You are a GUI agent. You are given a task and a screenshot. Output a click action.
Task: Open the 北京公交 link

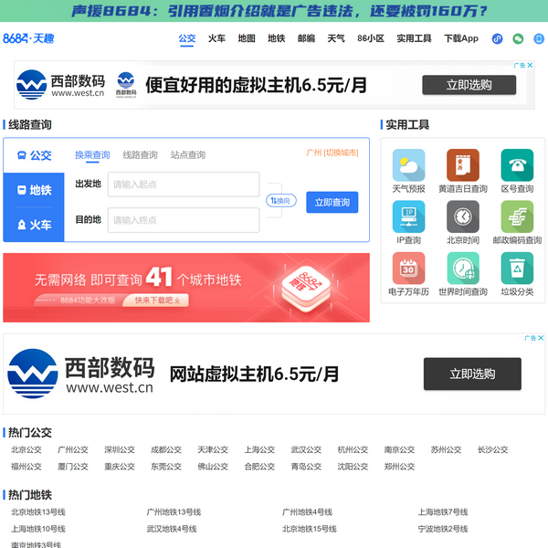[x=26, y=449]
